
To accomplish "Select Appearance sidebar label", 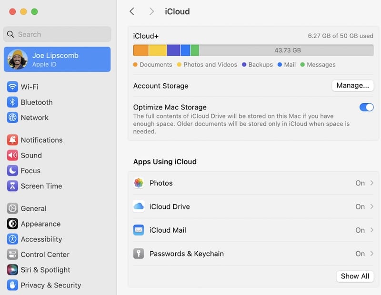I will point(40,224).
